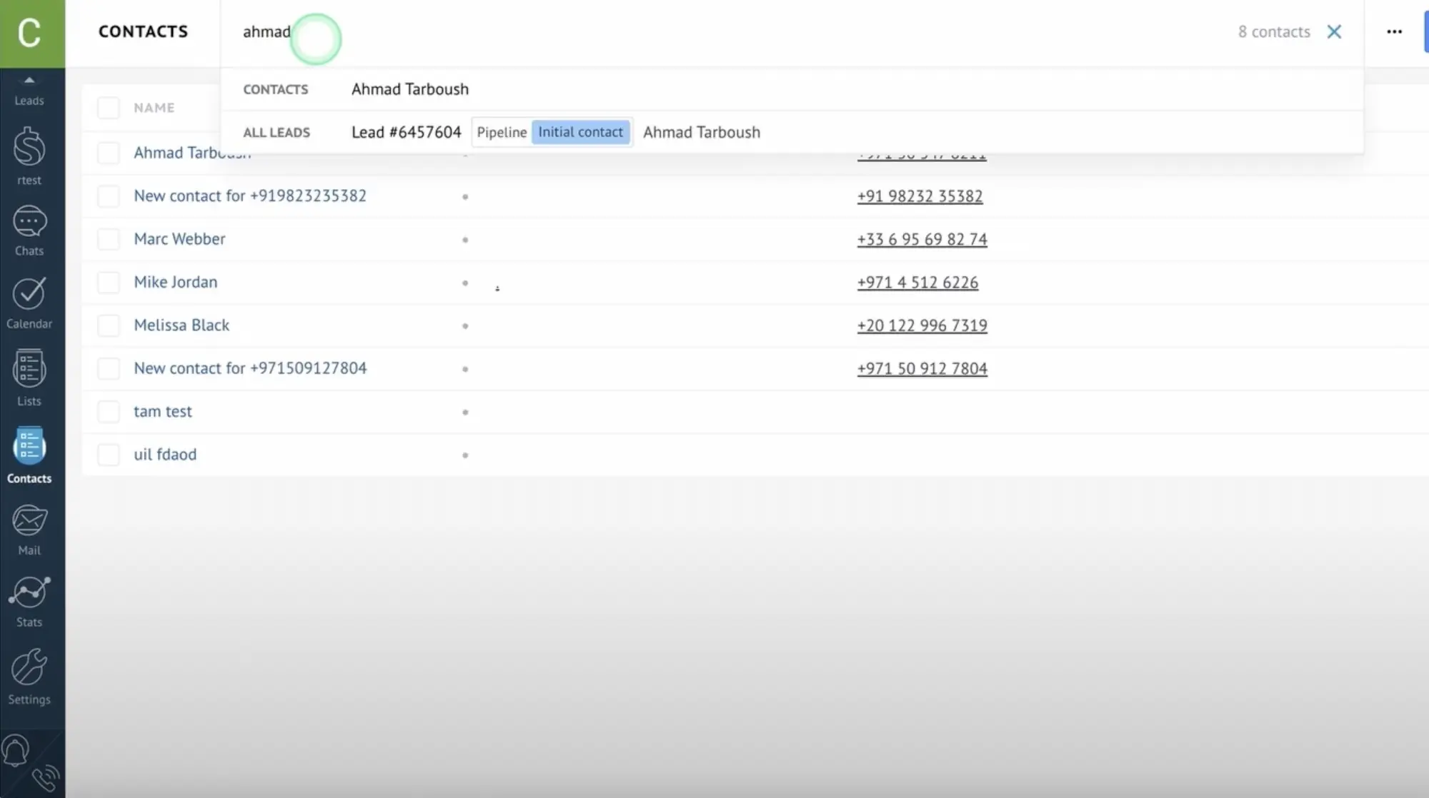Click the '8 contacts' count label
Viewport: 1429px width, 798px height.
coord(1274,32)
